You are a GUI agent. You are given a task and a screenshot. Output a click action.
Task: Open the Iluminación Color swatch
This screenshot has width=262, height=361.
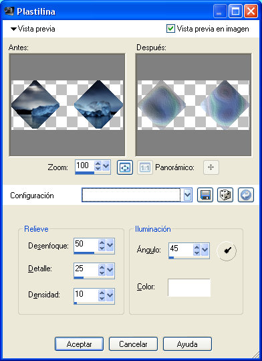pos(189,287)
